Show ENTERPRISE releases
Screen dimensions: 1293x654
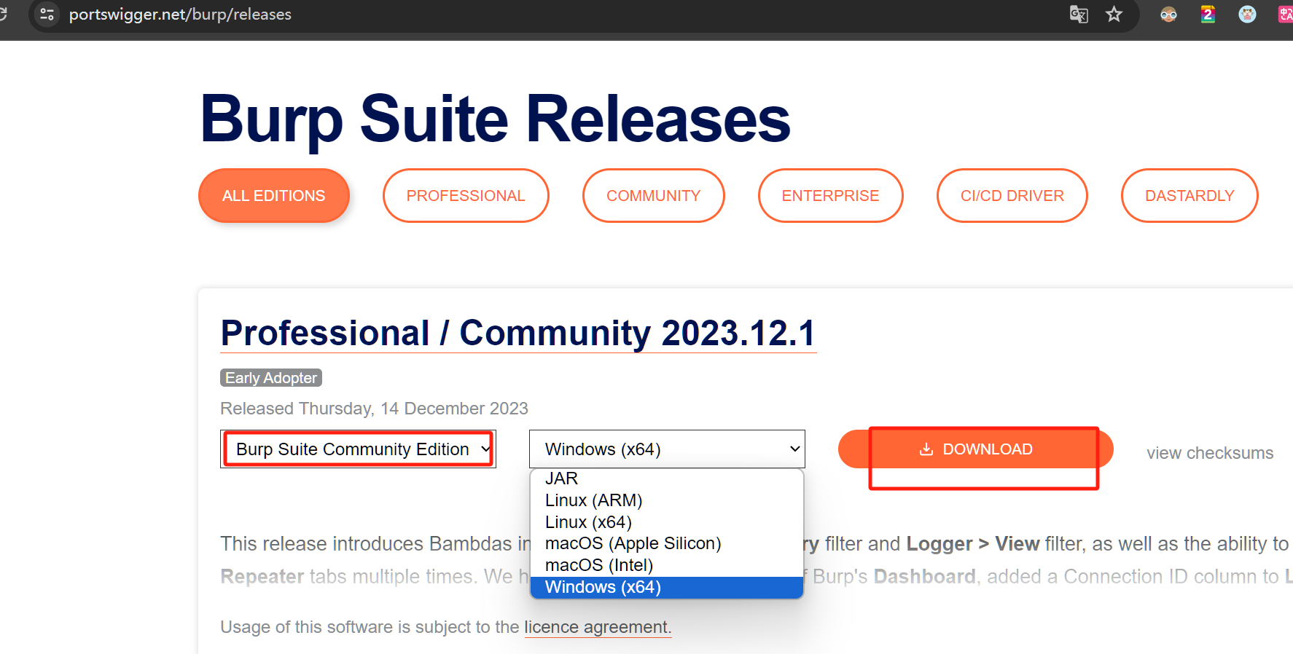click(830, 196)
